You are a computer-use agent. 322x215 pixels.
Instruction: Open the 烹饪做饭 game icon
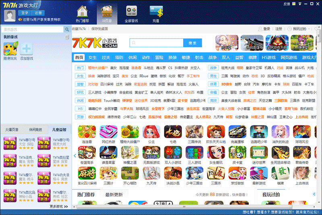pyautogui.click(x=237, y=173)
